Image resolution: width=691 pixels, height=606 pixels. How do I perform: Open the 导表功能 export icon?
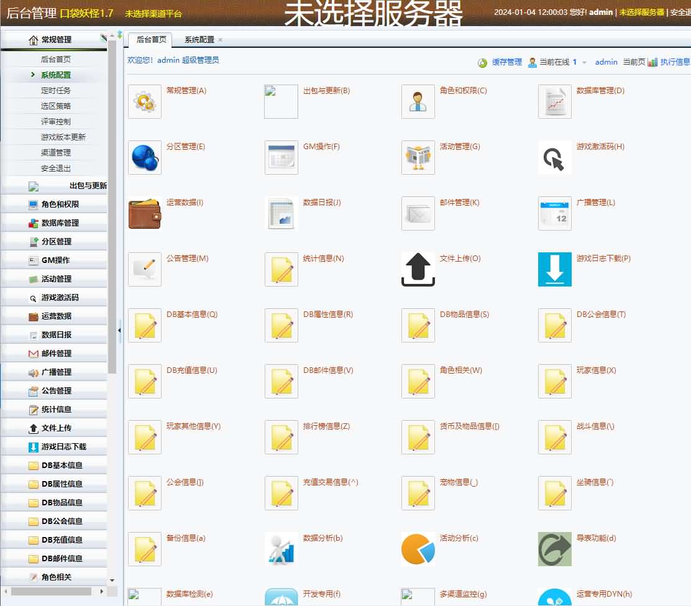554,549
